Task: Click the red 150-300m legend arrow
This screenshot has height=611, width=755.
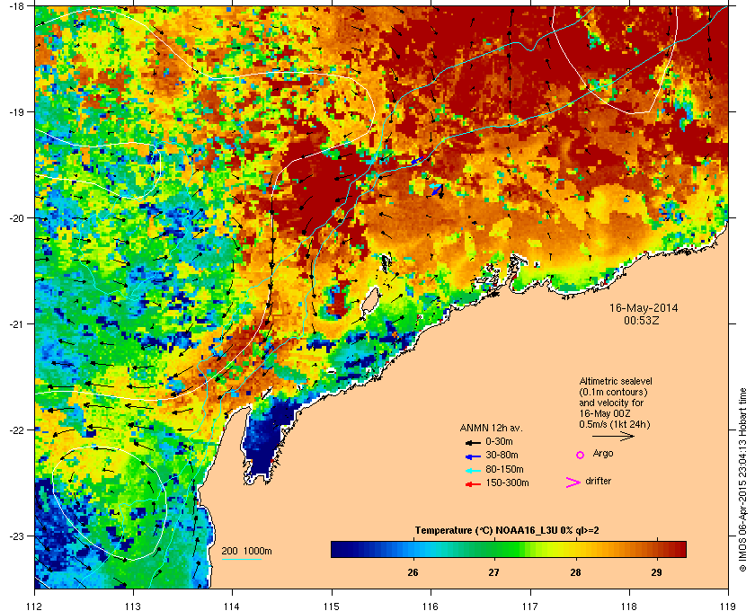Action: tap(473, 484)
